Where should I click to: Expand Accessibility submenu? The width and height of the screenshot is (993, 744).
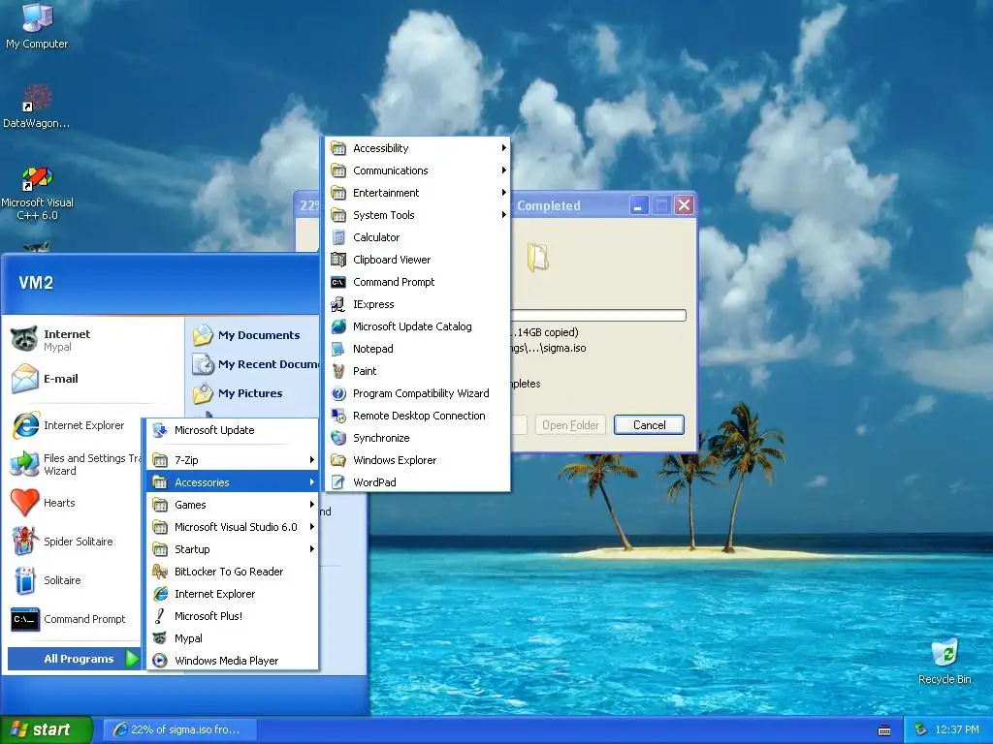click(x=418, y=148)
